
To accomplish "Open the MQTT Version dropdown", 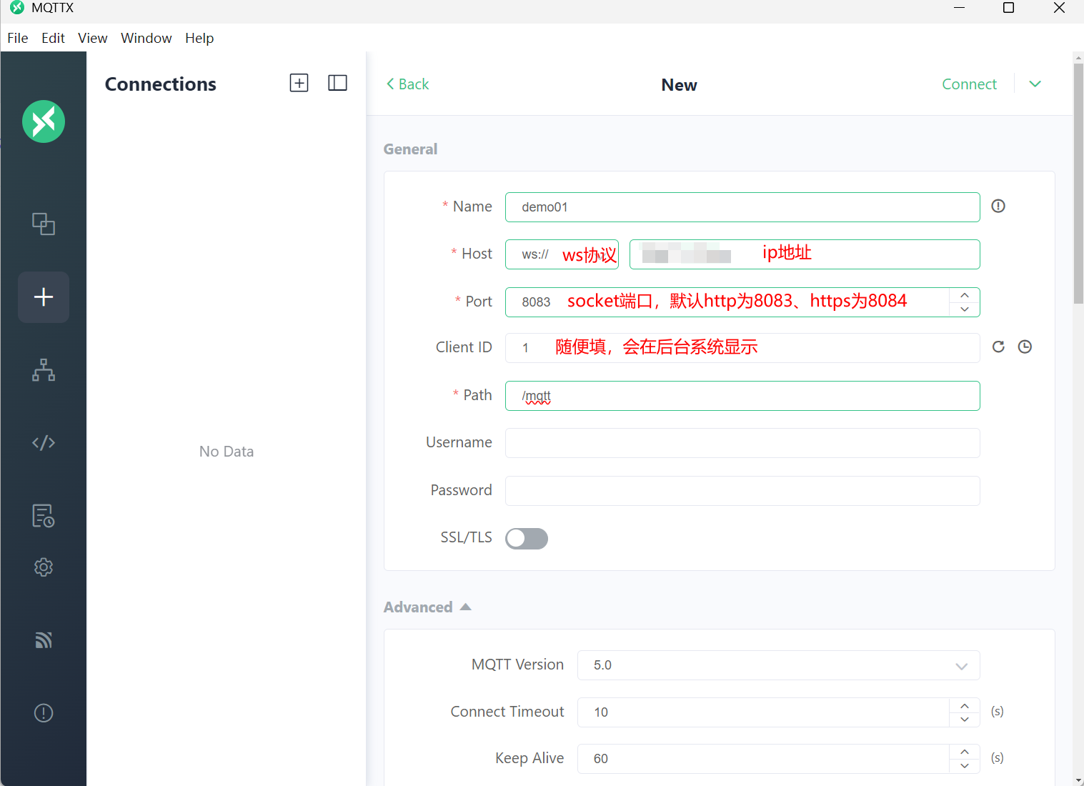I will [x=777, y=665].
